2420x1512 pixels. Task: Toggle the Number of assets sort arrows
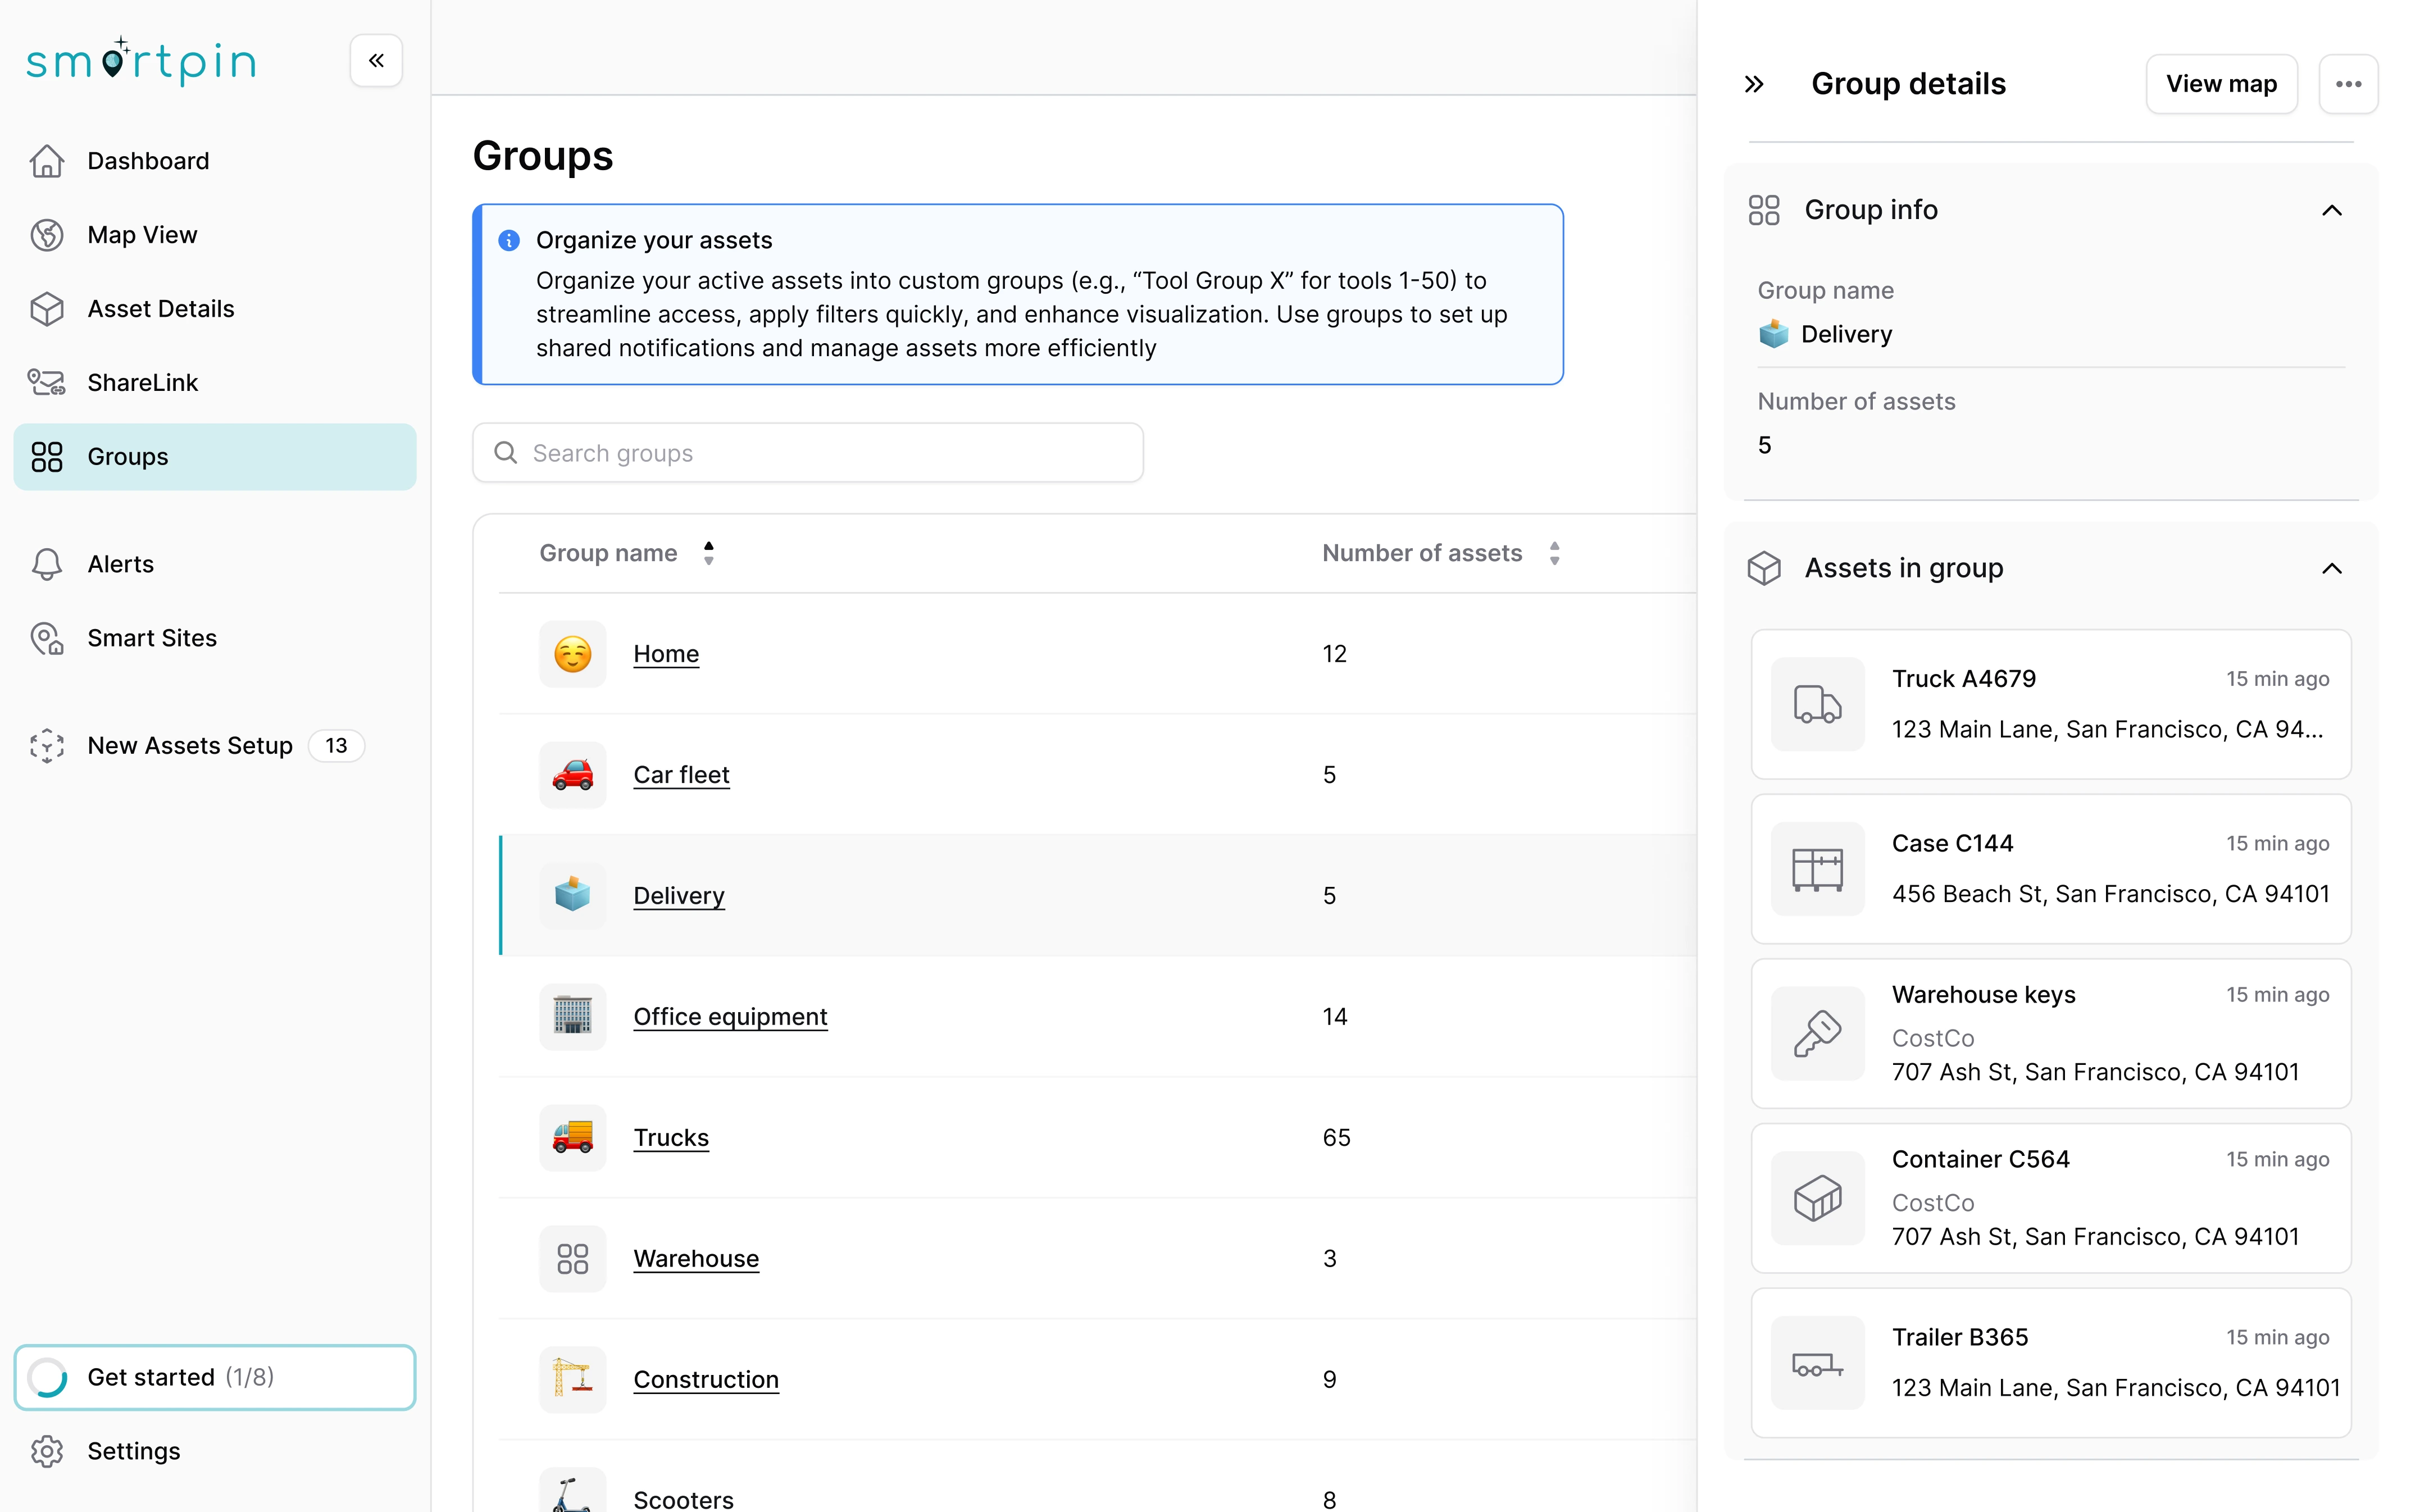tap(1554, 552)
